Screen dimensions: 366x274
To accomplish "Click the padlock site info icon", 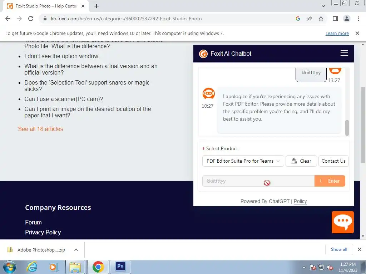I will click(45, 19).
